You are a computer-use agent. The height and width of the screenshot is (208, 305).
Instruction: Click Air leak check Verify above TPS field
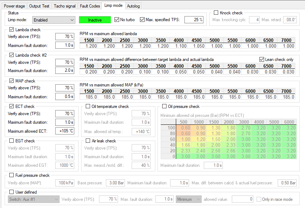pos(141,148)
